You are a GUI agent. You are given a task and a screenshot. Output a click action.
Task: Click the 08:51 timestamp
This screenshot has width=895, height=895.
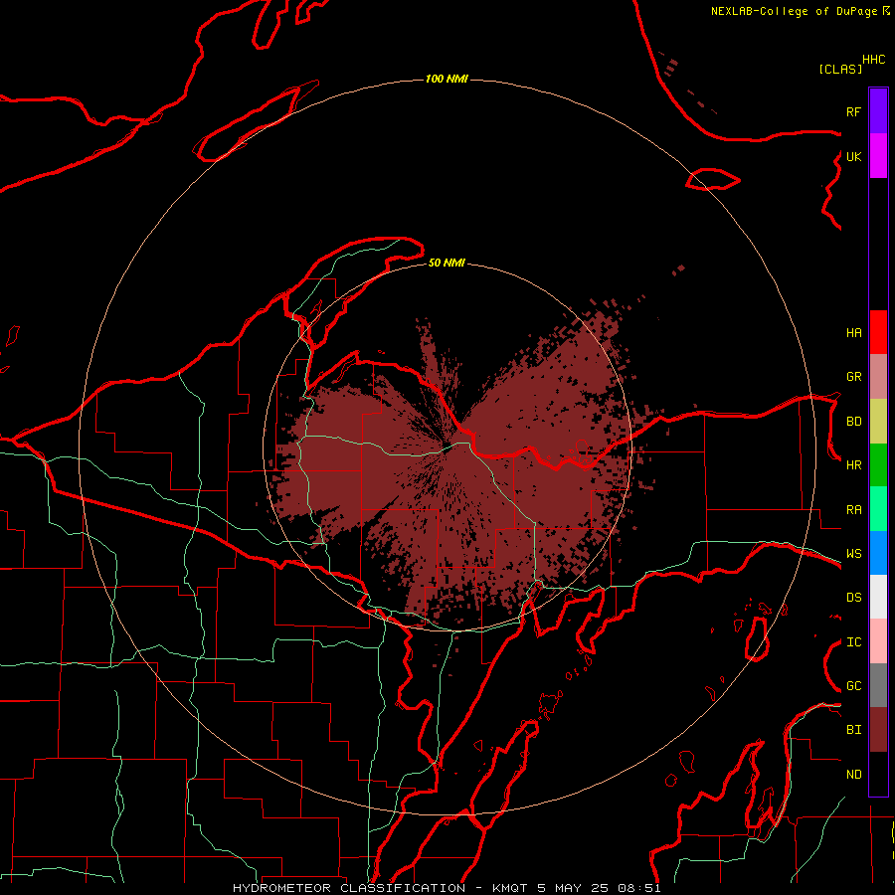(x=639, y=888)
